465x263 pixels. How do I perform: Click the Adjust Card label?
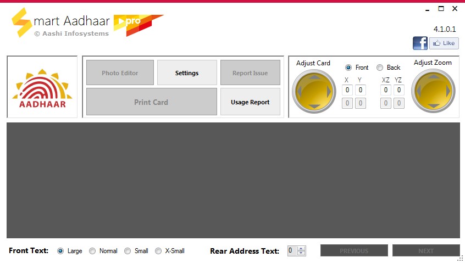click(313, 63)
